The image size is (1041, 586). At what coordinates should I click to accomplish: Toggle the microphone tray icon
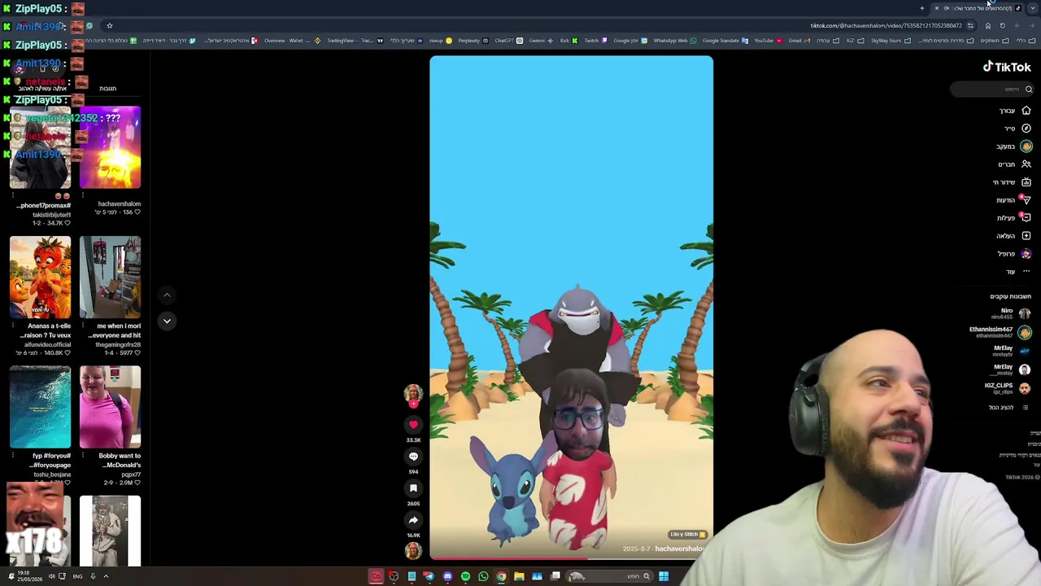[93, 576]
